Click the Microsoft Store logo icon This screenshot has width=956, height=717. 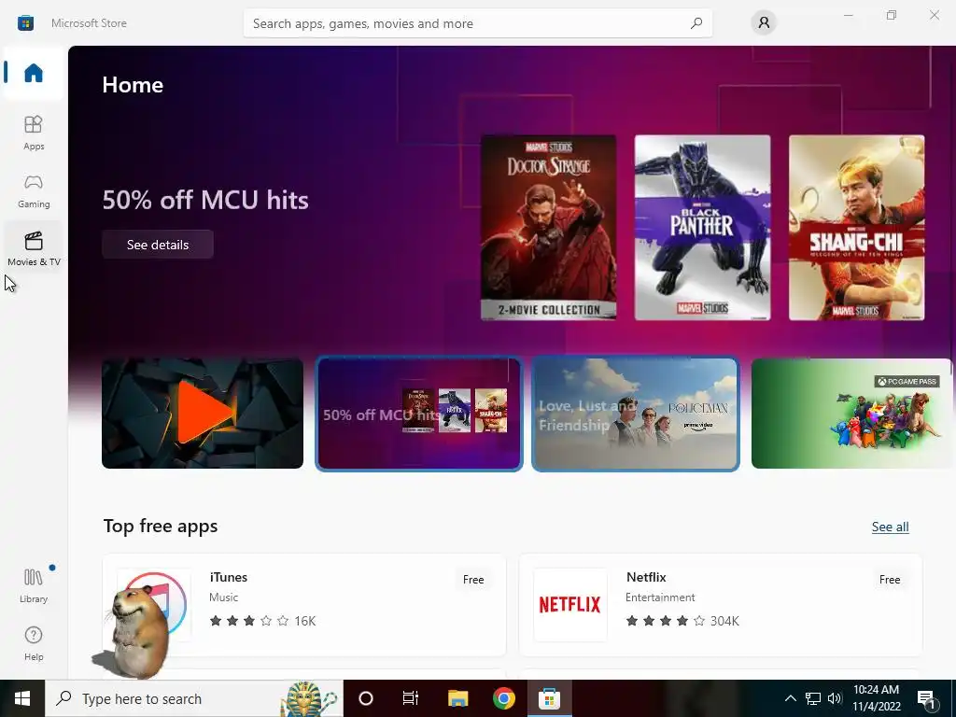(x=25, y=23)
